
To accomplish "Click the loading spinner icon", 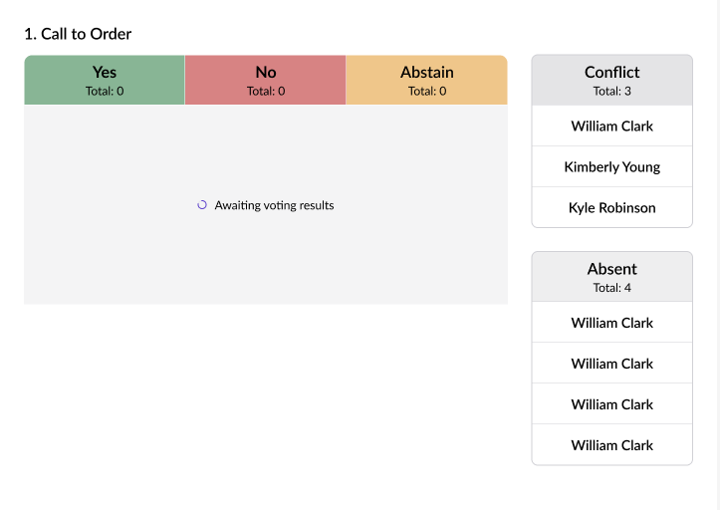I will (202, 205).
